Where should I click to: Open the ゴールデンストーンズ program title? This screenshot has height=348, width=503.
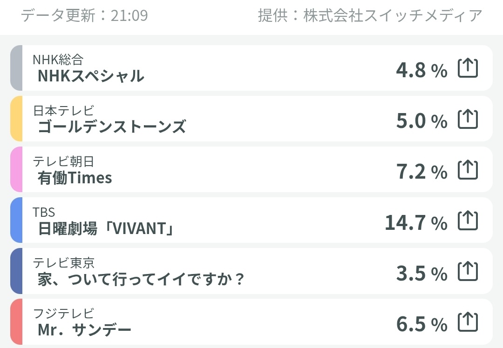coord(112,127)
